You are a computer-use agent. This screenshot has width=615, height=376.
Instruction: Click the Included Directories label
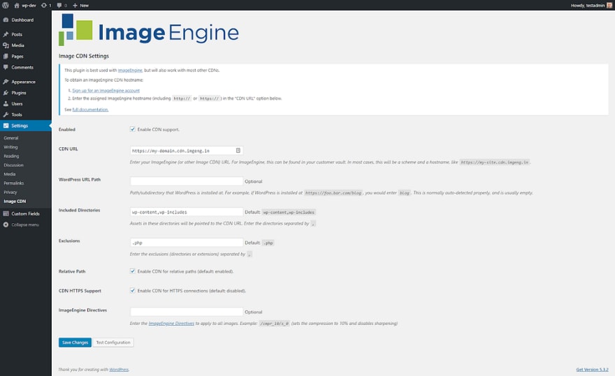point(79,211)
